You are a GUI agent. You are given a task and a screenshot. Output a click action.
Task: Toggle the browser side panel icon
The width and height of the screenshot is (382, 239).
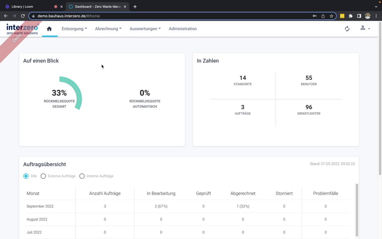[359, 16]
